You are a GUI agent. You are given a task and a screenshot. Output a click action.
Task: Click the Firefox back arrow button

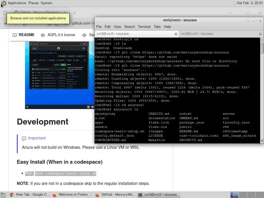click(6, 23)
